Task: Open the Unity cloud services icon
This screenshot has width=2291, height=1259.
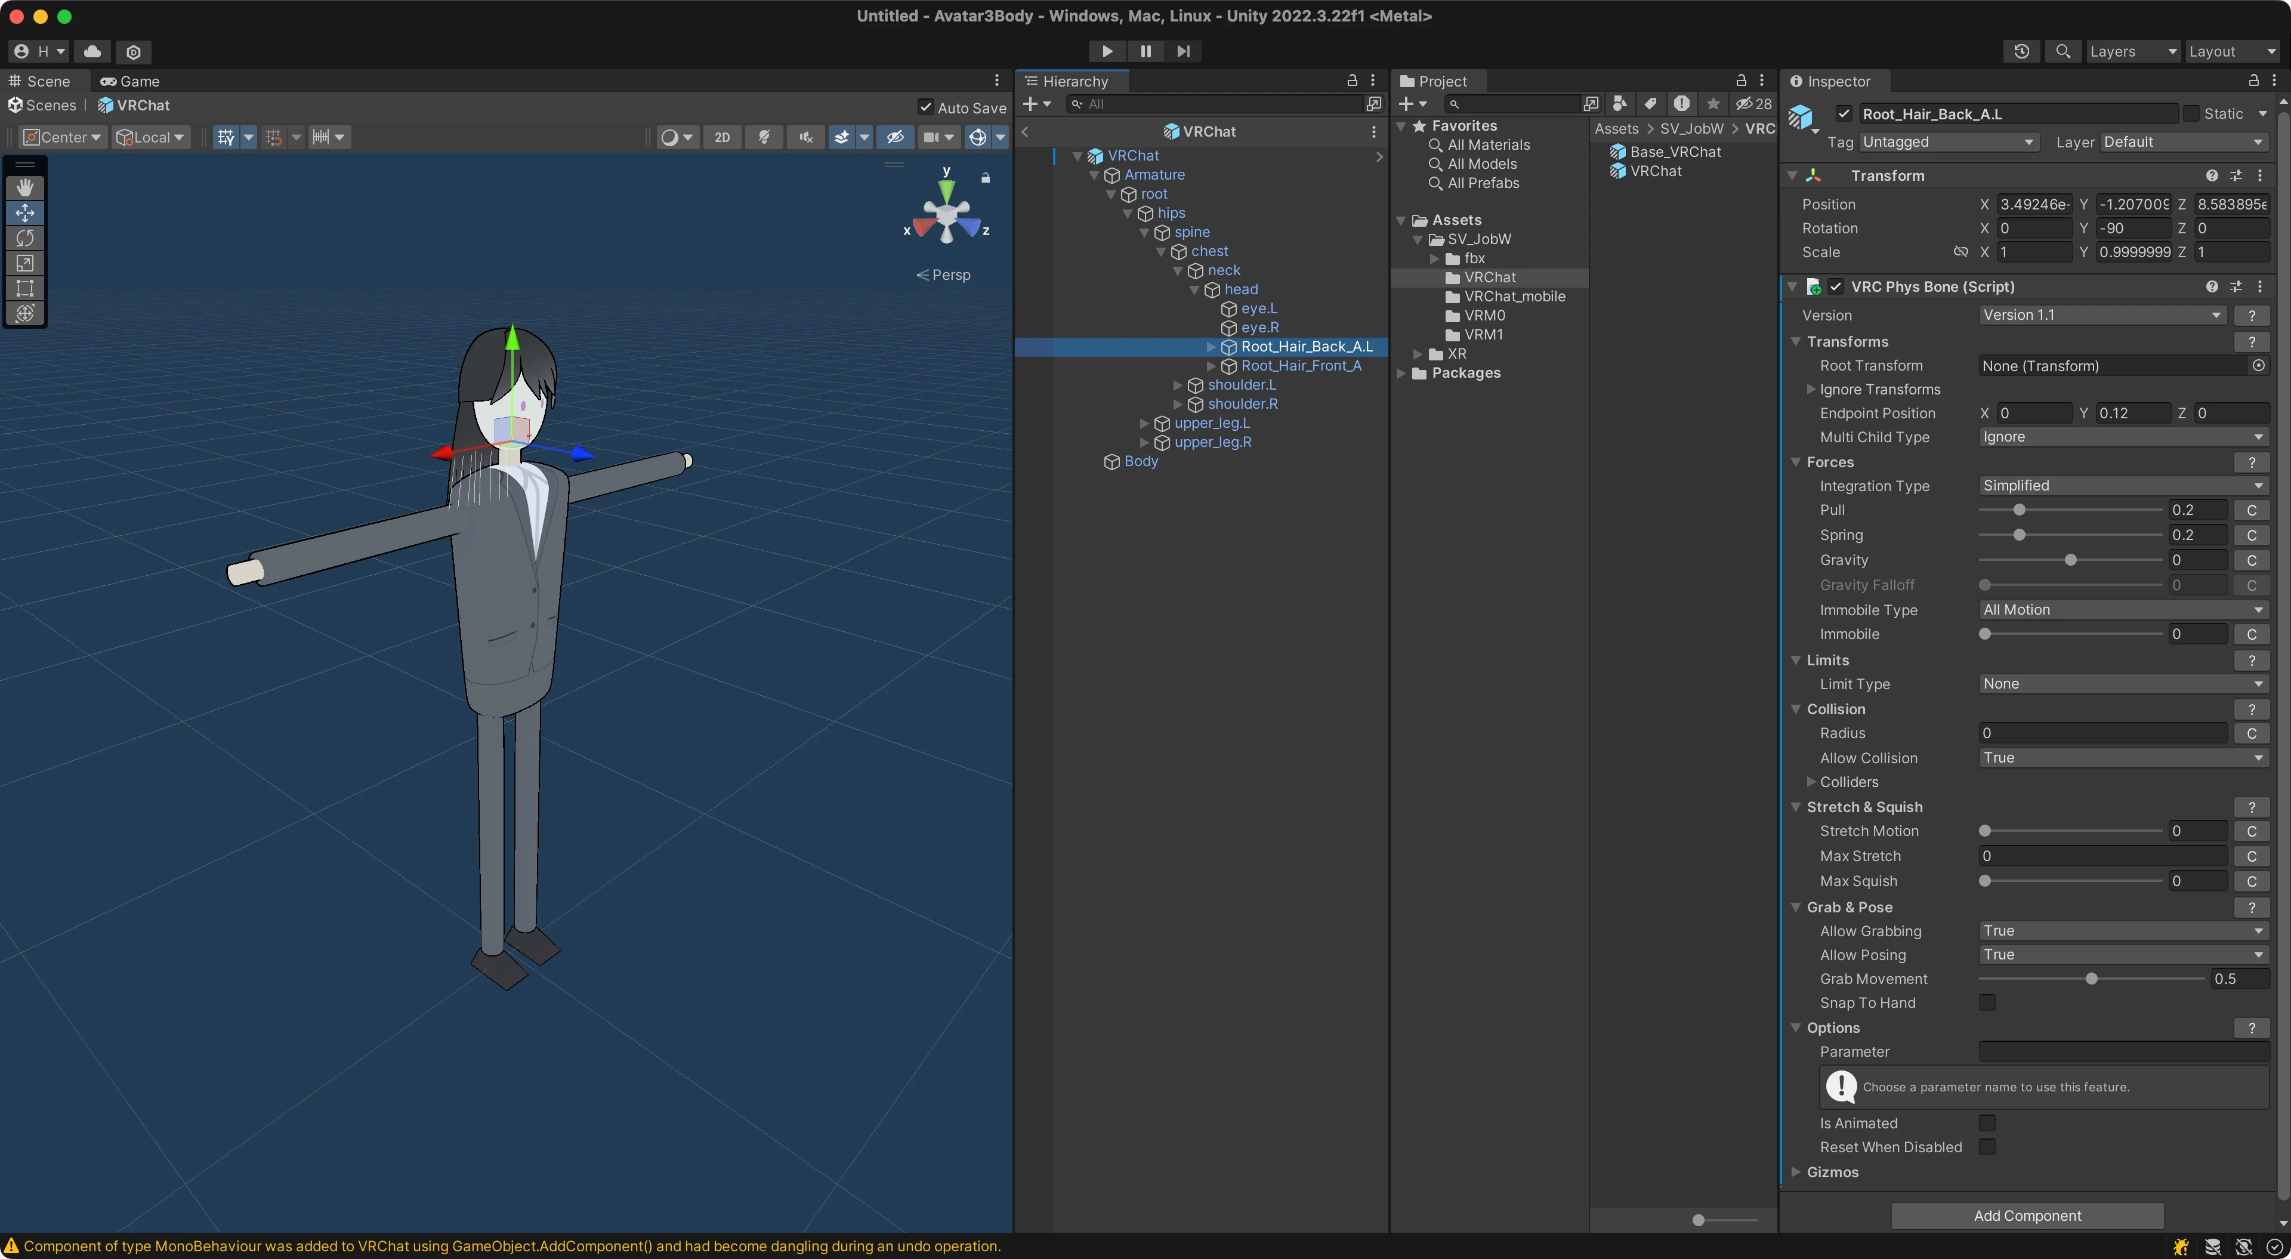Action: [92, 51]
